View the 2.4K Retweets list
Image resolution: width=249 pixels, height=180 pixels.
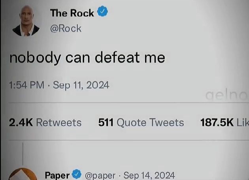pos(45,123)
